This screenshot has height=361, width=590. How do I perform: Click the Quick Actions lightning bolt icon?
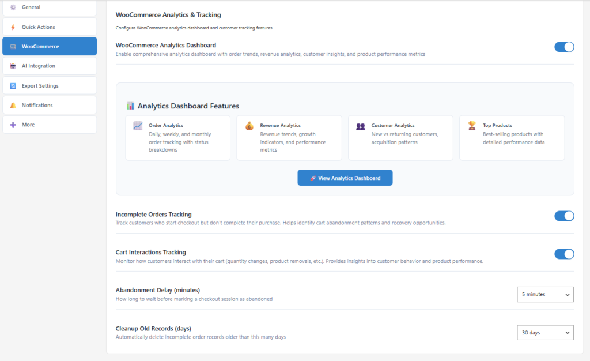point(13,27)
